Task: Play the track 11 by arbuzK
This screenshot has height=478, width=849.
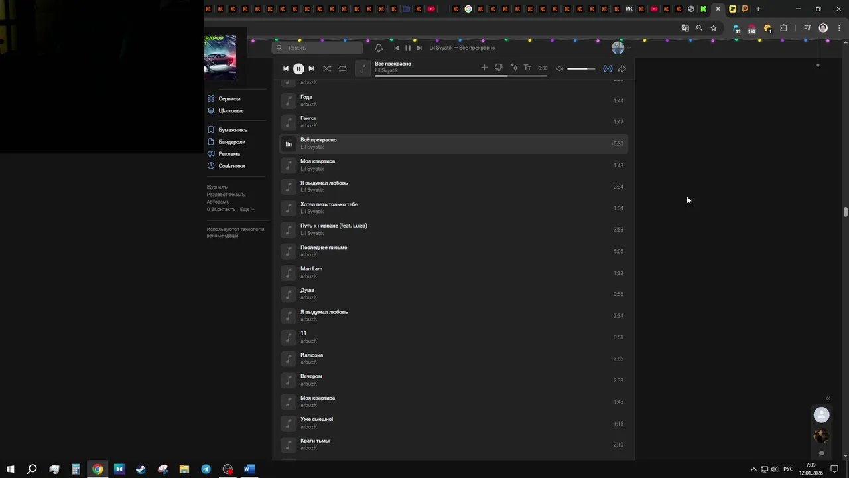Action: (454, 337)
